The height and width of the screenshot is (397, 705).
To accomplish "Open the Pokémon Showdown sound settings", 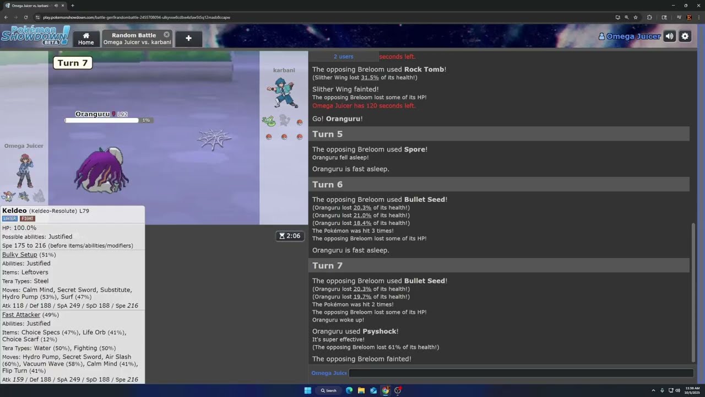I will coord(669,36).
